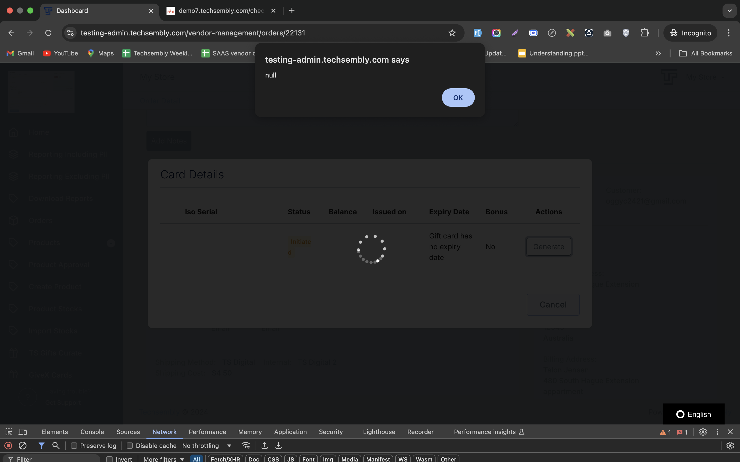740x462 pixels.
Task: Open the No throttling dropdown
Action: (206, 446)
